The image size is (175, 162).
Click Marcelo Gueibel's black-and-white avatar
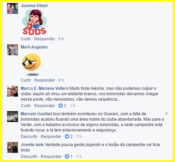click(13, 117)
